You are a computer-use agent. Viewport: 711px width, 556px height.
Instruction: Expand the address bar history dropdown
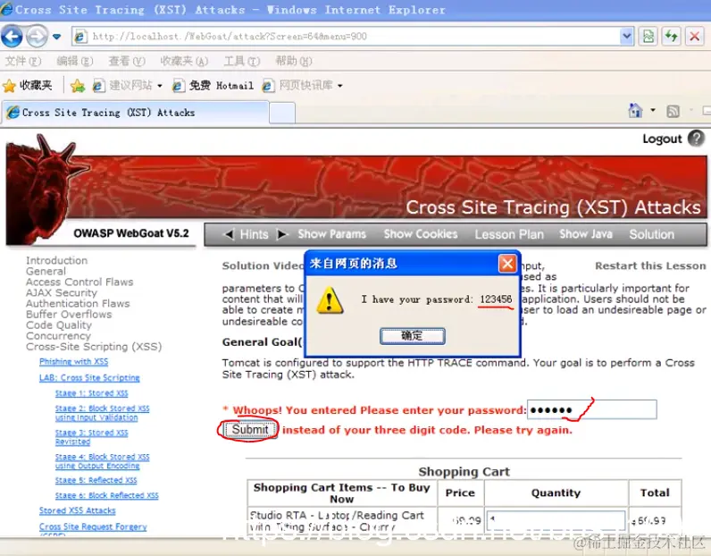[x=627, y=37]
